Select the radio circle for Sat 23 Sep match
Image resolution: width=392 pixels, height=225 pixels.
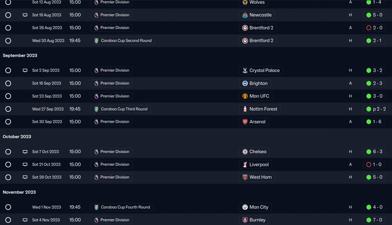[x=8, y=96]
